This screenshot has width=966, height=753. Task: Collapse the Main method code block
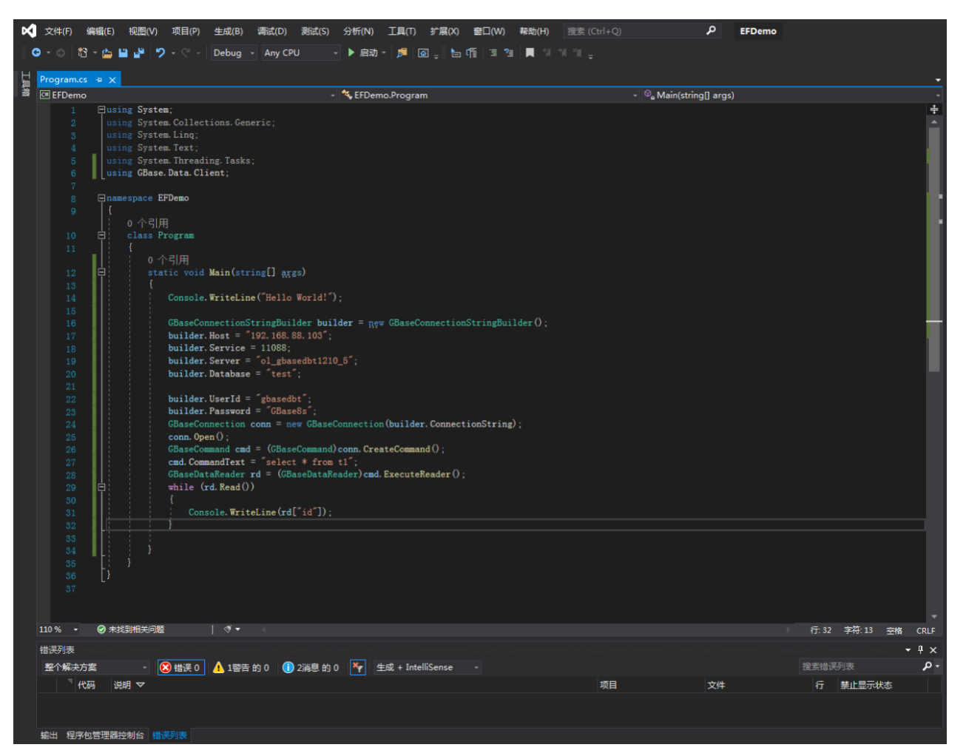tap(102, 273)
